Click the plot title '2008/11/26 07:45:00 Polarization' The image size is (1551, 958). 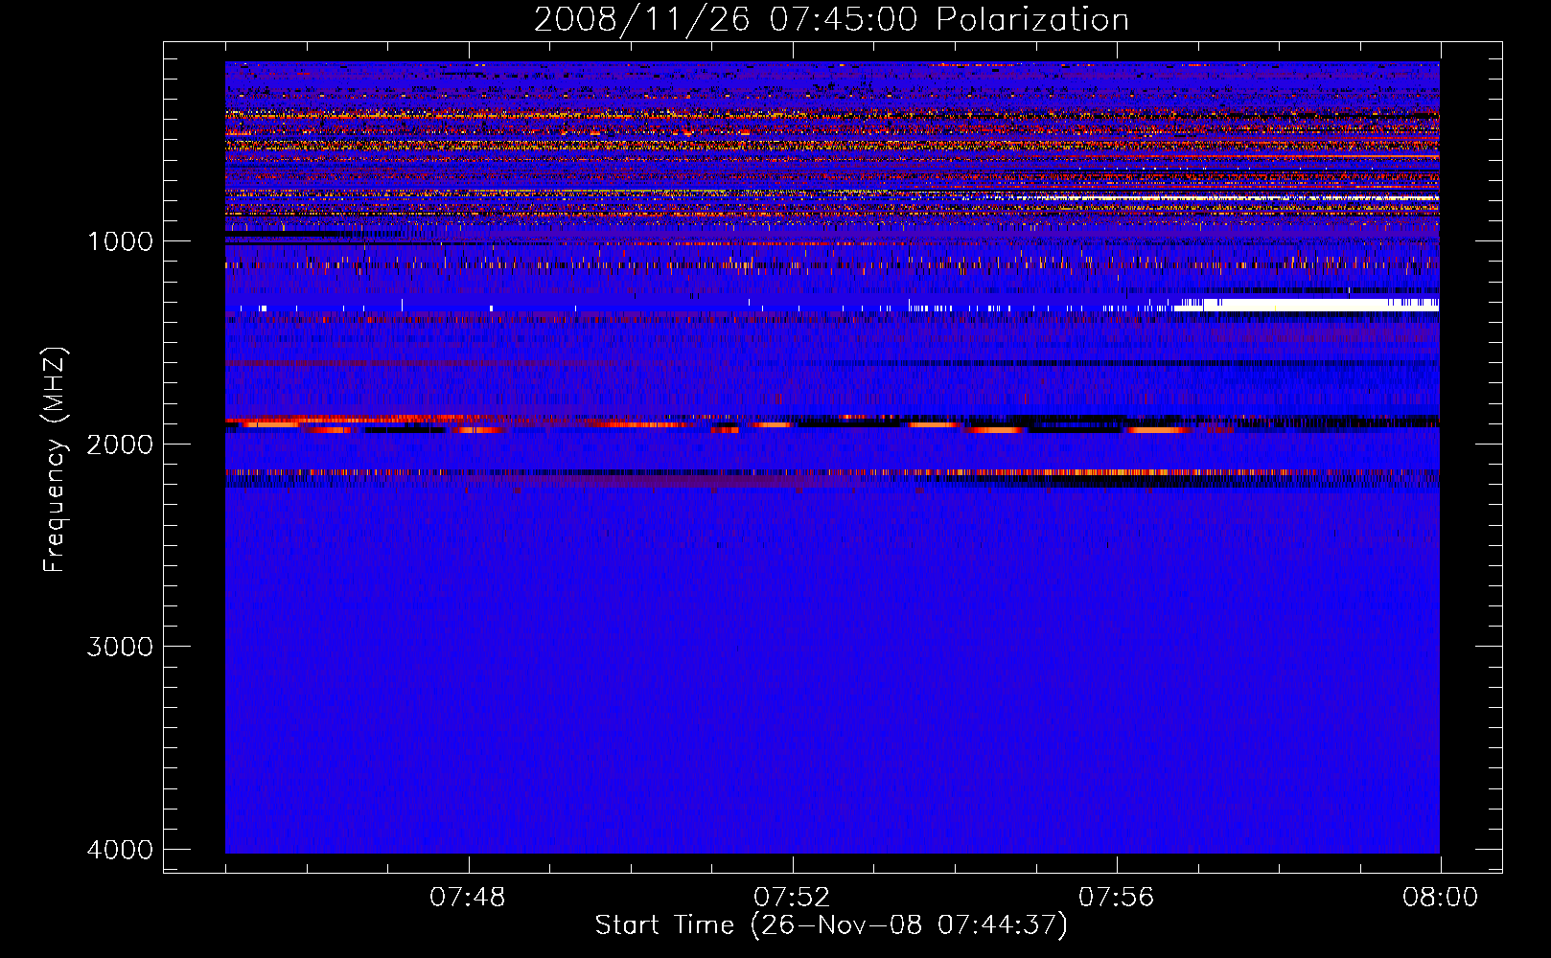[831, 19]
